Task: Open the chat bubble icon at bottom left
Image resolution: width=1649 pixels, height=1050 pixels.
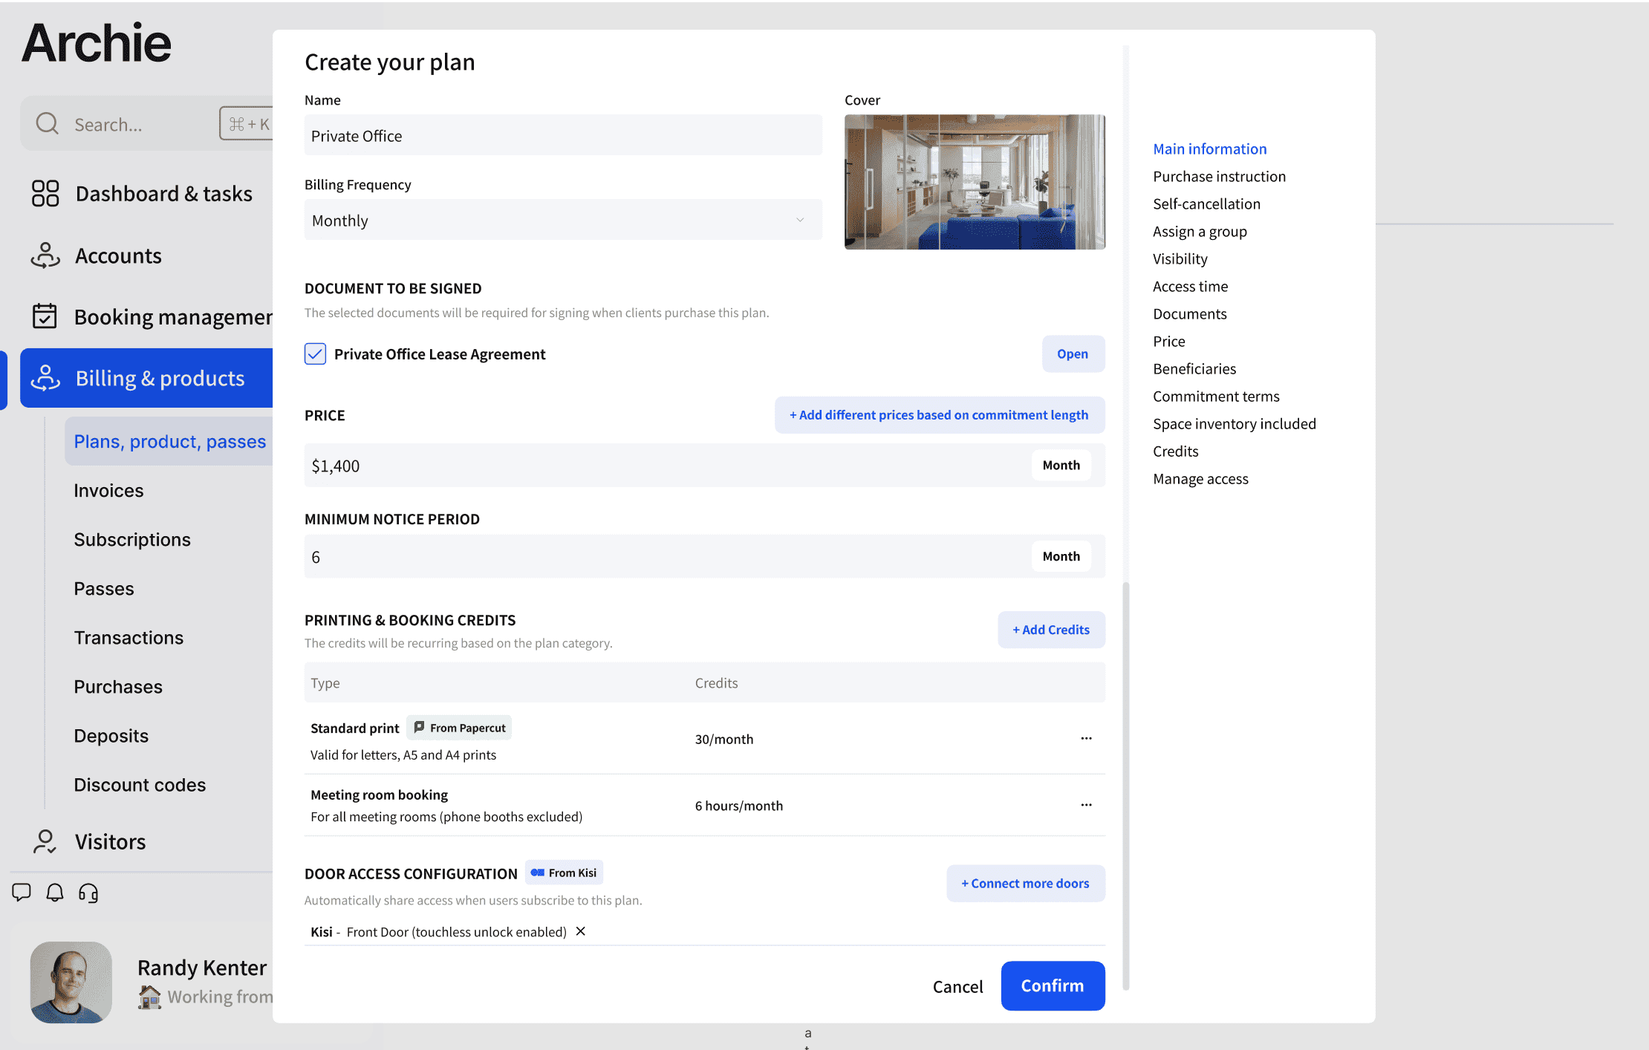Action: coord(22,893)
